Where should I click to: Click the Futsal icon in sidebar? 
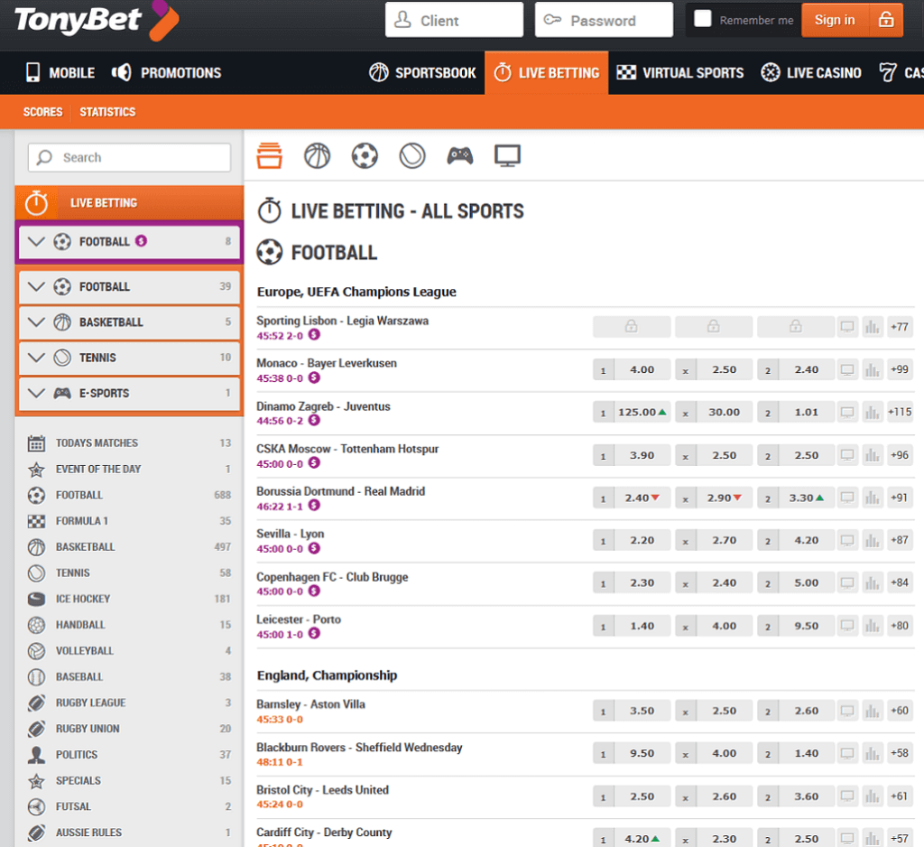[36, 806]
